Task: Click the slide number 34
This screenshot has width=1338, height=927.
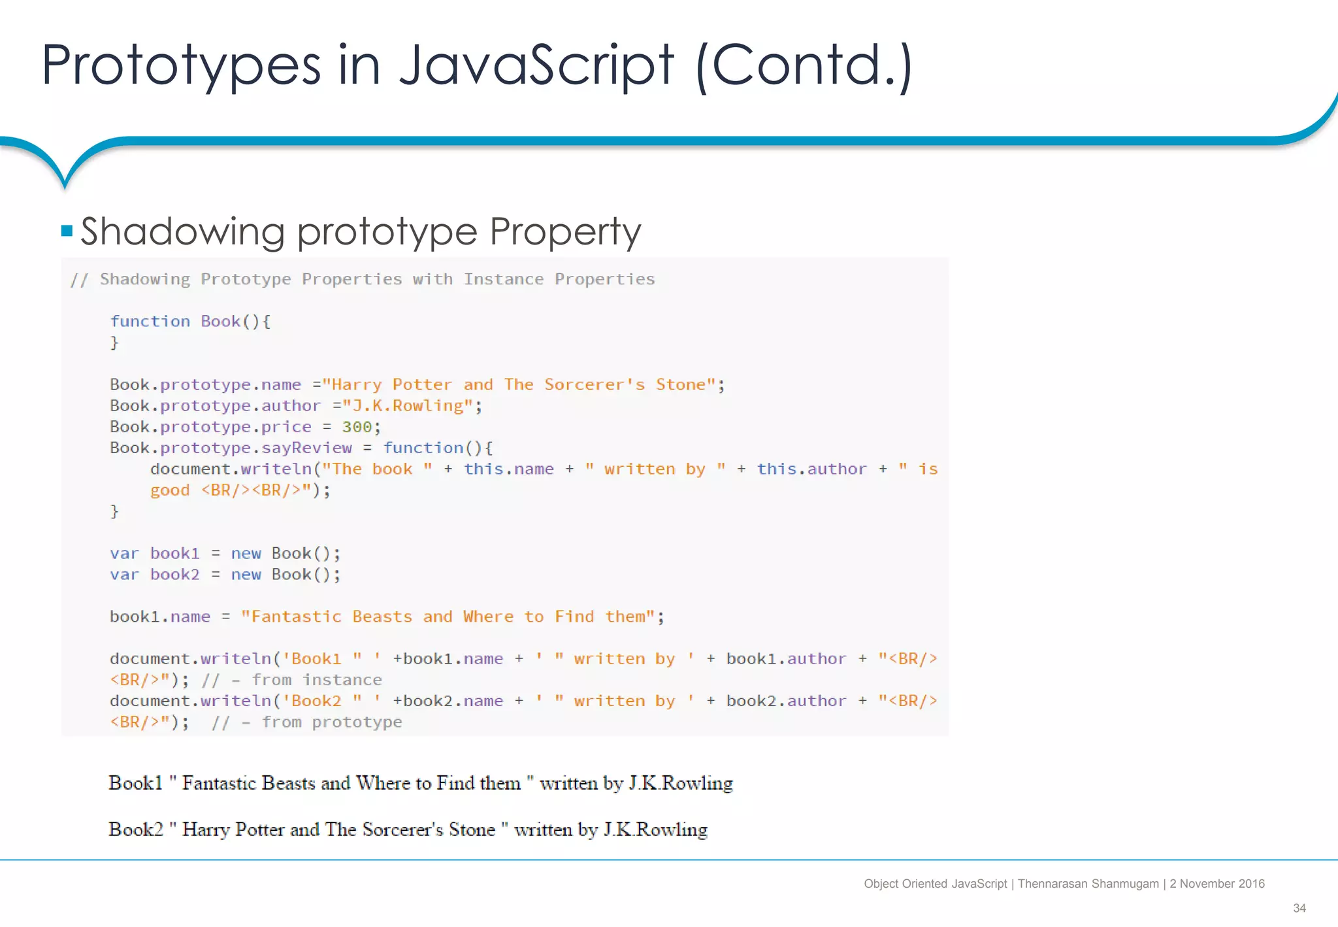Action: coord(1299,908)
